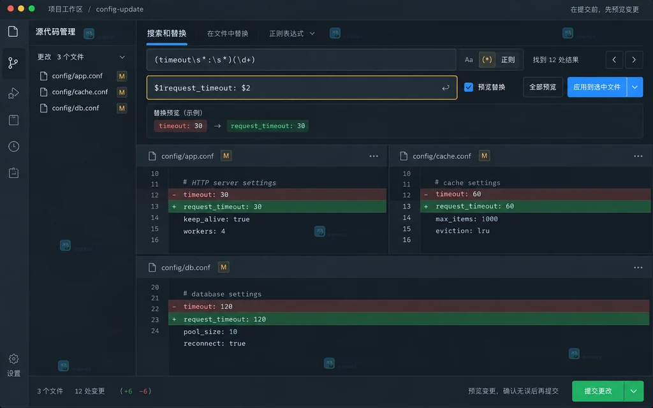
Task: Collapse the 更改 3 个文件 section
Action: click(122, 57)
